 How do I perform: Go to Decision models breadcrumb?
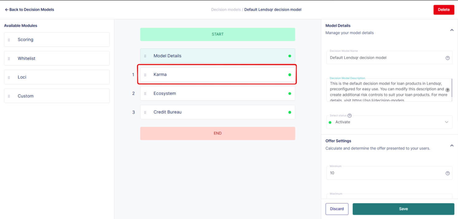[x=226, y=9]
